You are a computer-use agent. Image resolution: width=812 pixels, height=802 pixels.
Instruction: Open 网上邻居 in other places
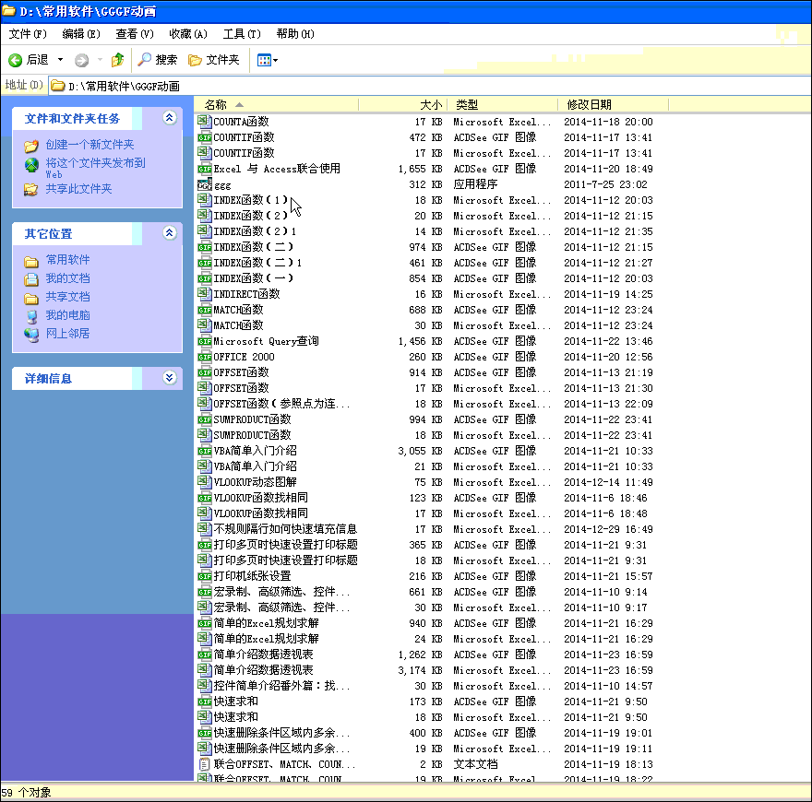(x=67, y=334)
